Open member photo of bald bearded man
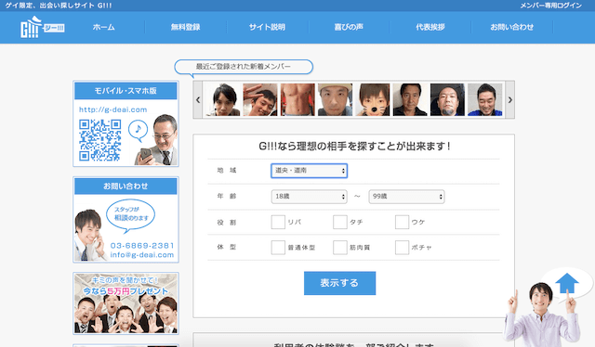 [x=447, y=99]
